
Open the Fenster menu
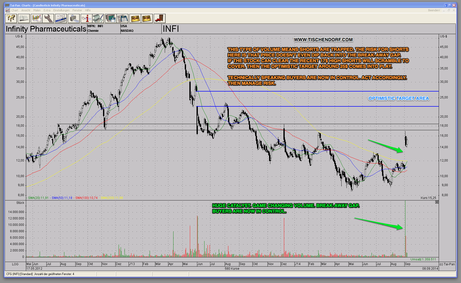click(x=77, y=10)
